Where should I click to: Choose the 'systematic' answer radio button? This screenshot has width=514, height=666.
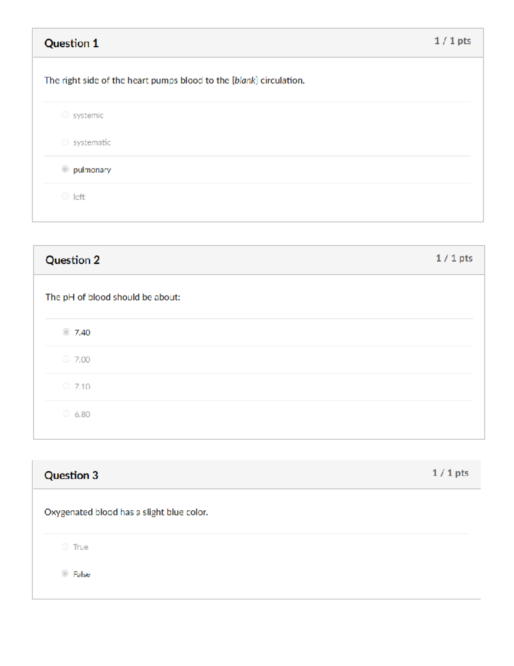coord(65,142)
